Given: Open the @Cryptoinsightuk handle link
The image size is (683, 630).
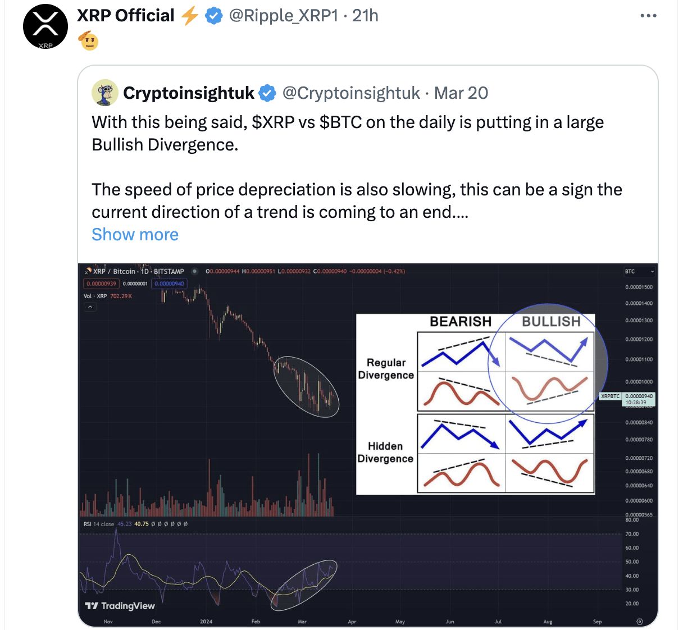Looking at the screenshot, I should tap(351, 93).
